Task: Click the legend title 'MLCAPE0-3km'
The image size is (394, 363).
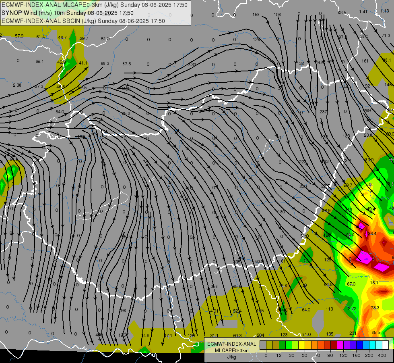Action: point(231,350)
